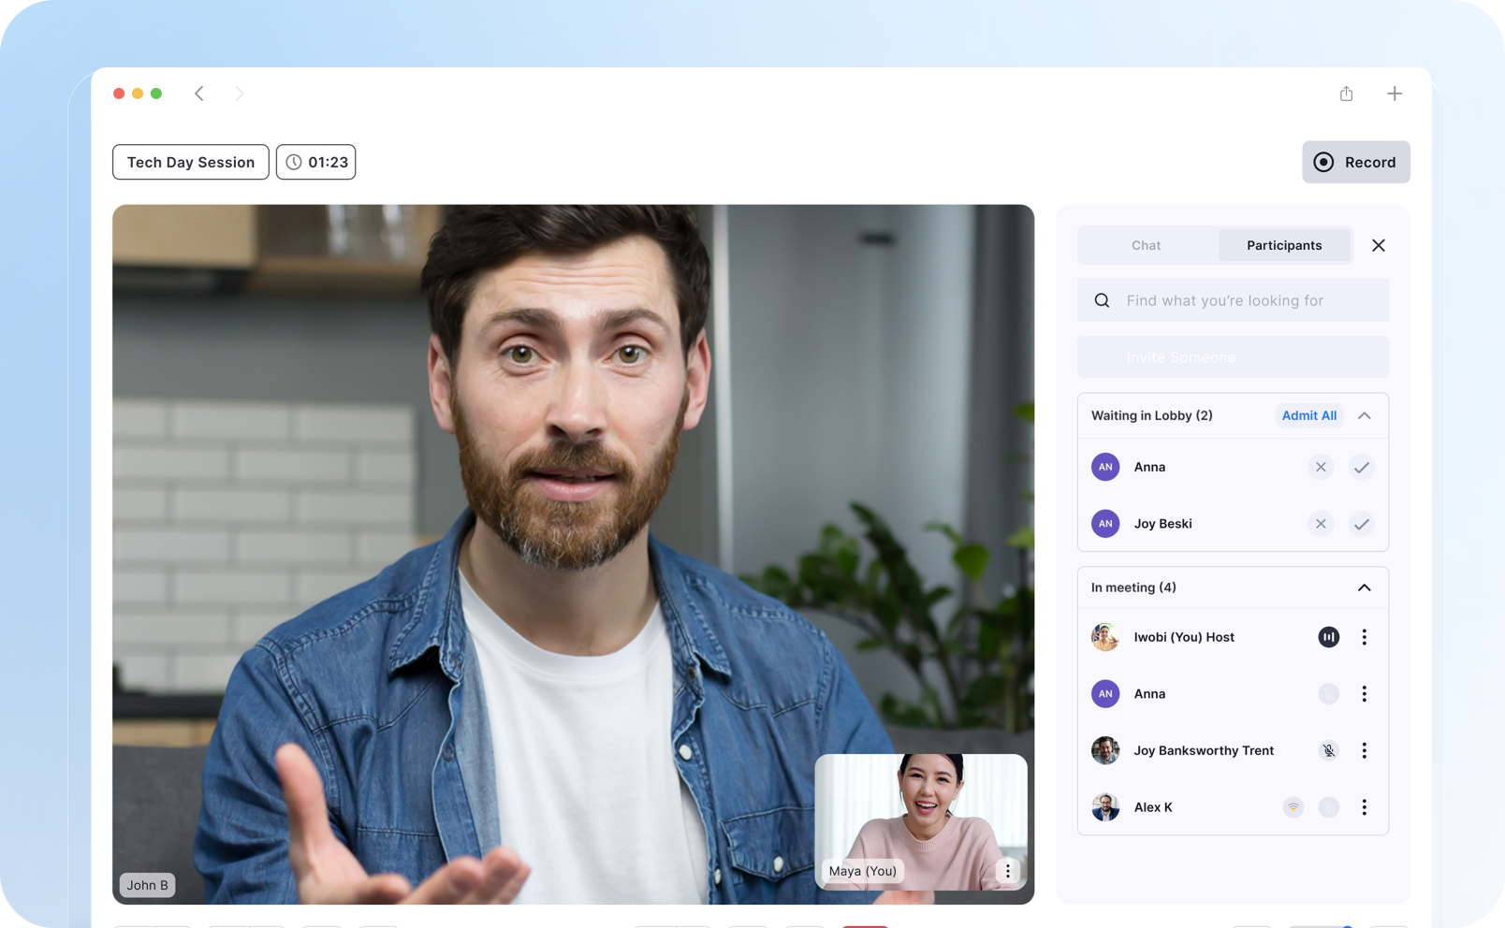Toggle the Record button
The width and height of the screenshot is (1505, 928).
tap(1355, 162)
